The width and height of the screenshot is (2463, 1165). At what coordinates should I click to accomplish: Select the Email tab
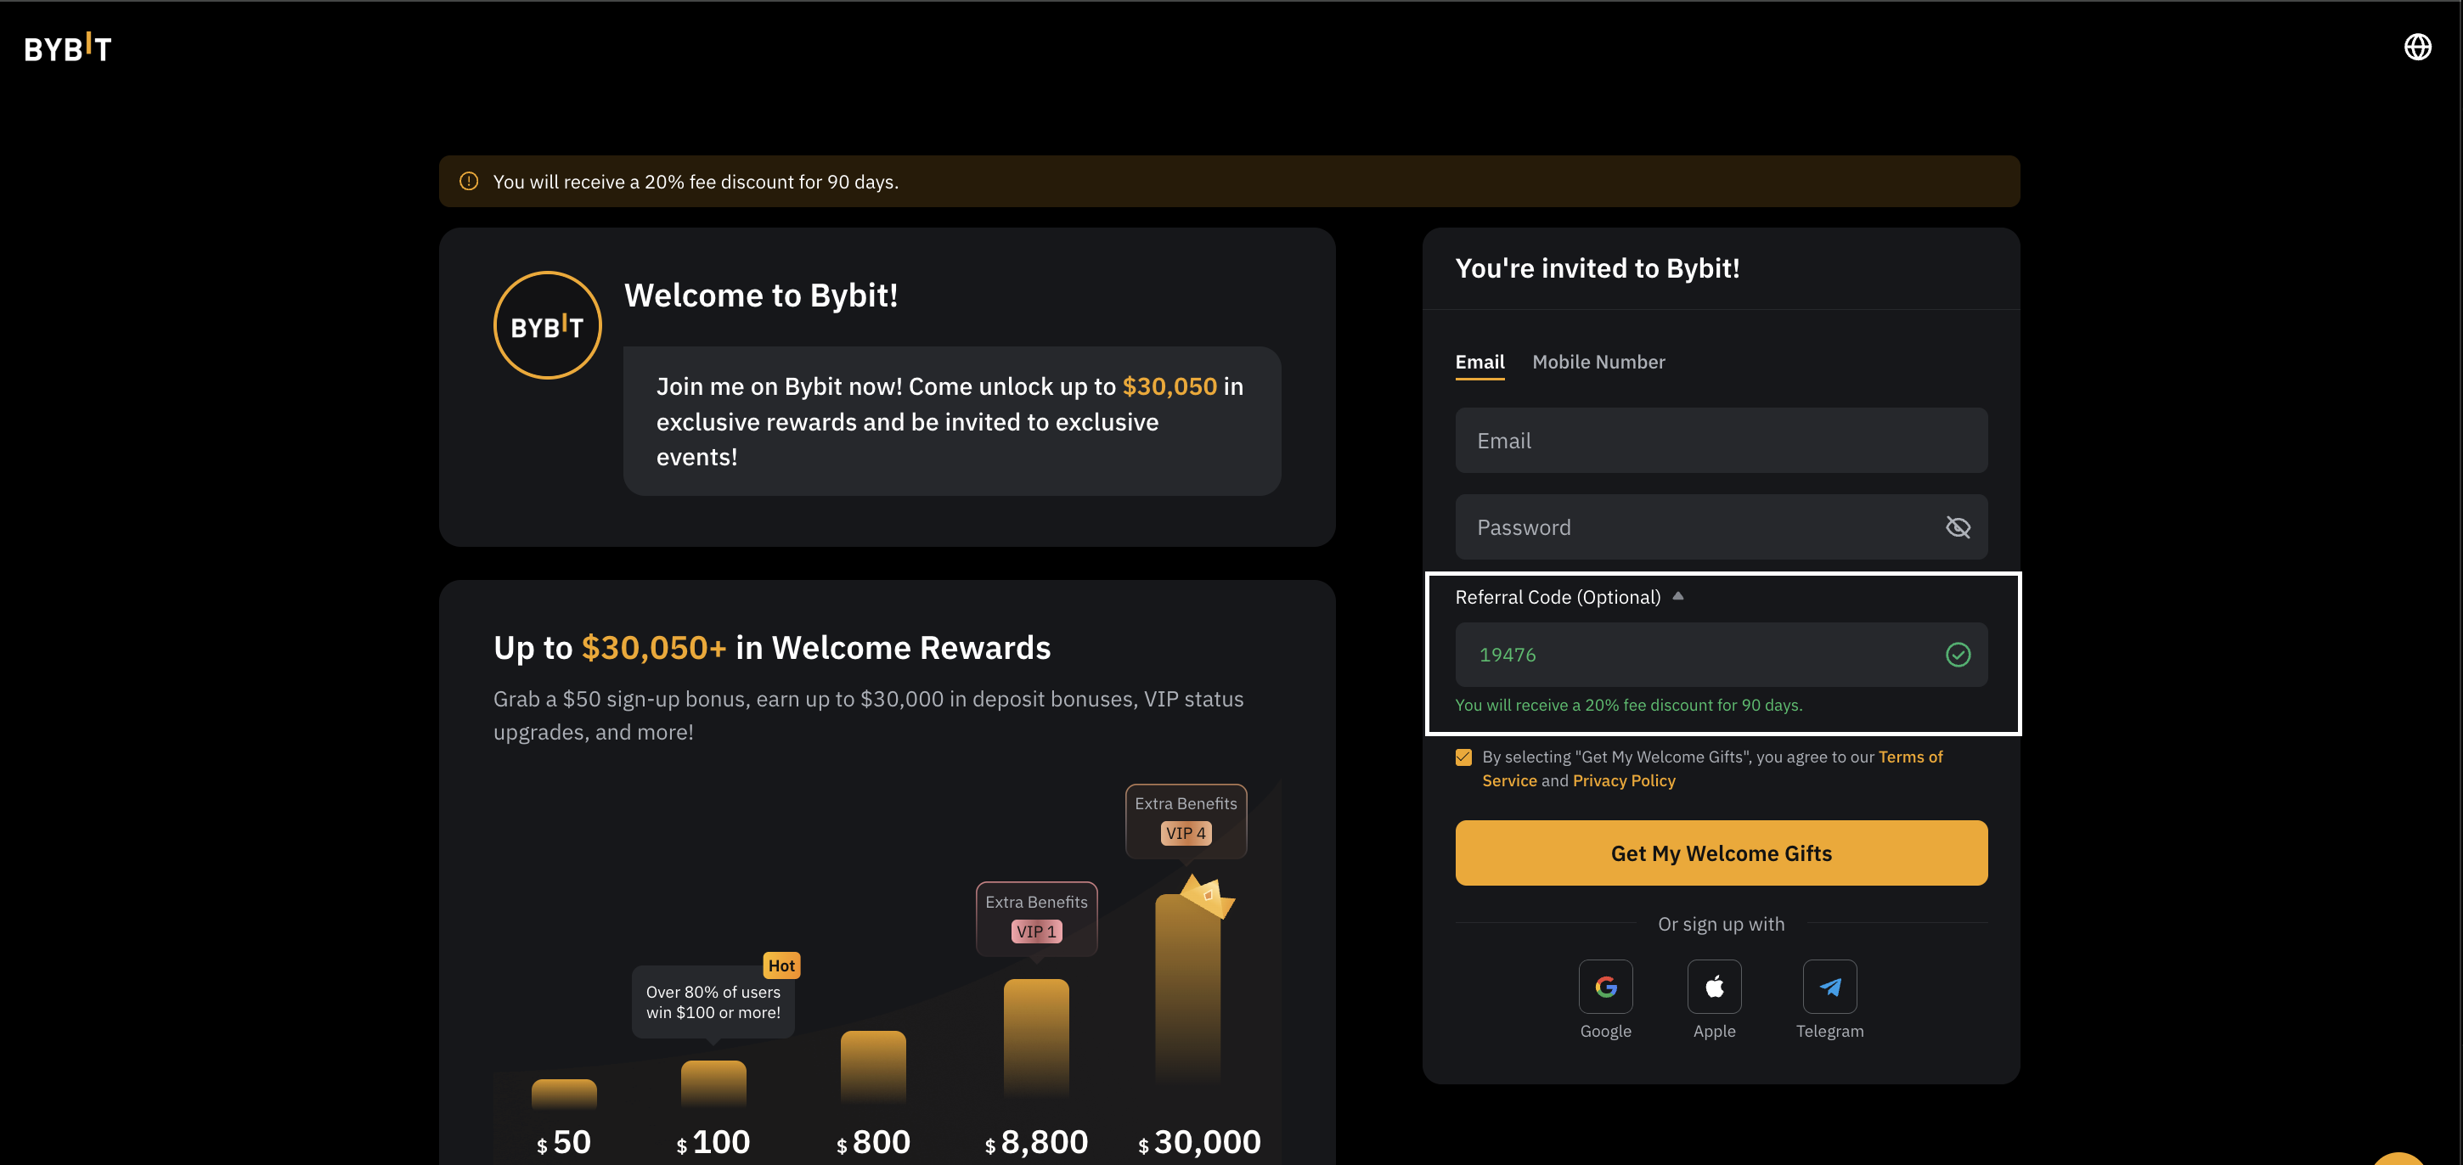pyautogui.click(x=1479, y=363)
